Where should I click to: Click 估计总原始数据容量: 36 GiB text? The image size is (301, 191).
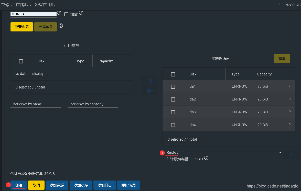pyautogui.click(x=33, y=174)
